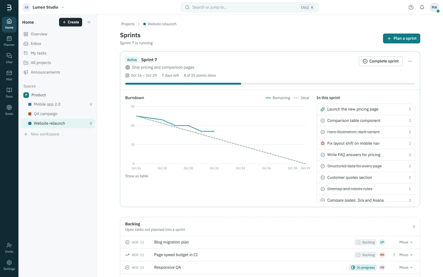Open Docs in the left rail
The width and height of the screenshot is (443, 277).
9,93
